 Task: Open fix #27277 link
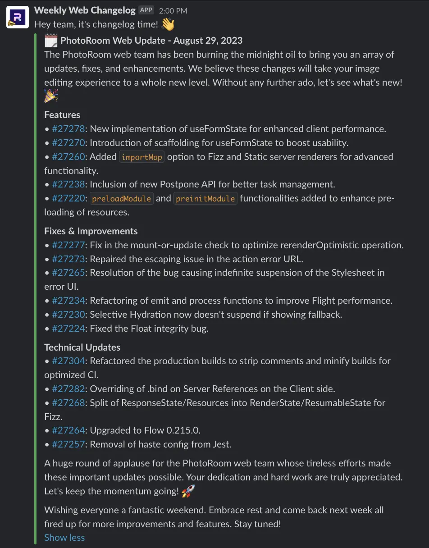pos(68,245)
